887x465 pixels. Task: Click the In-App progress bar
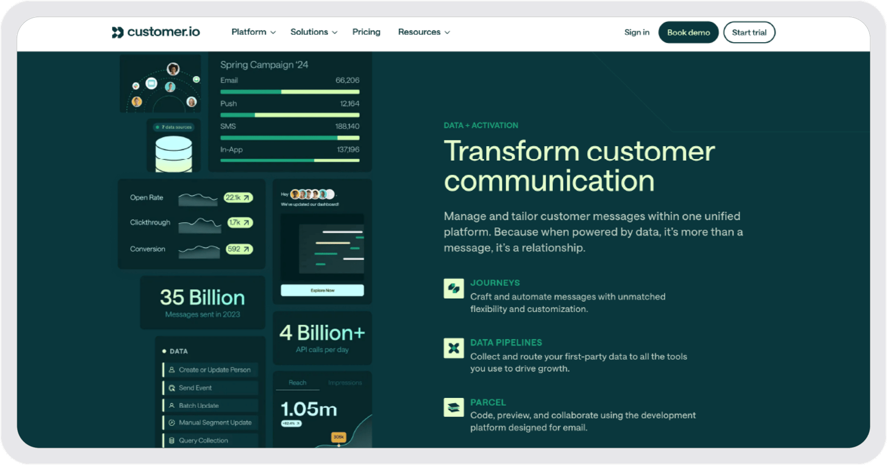[290, 161]
